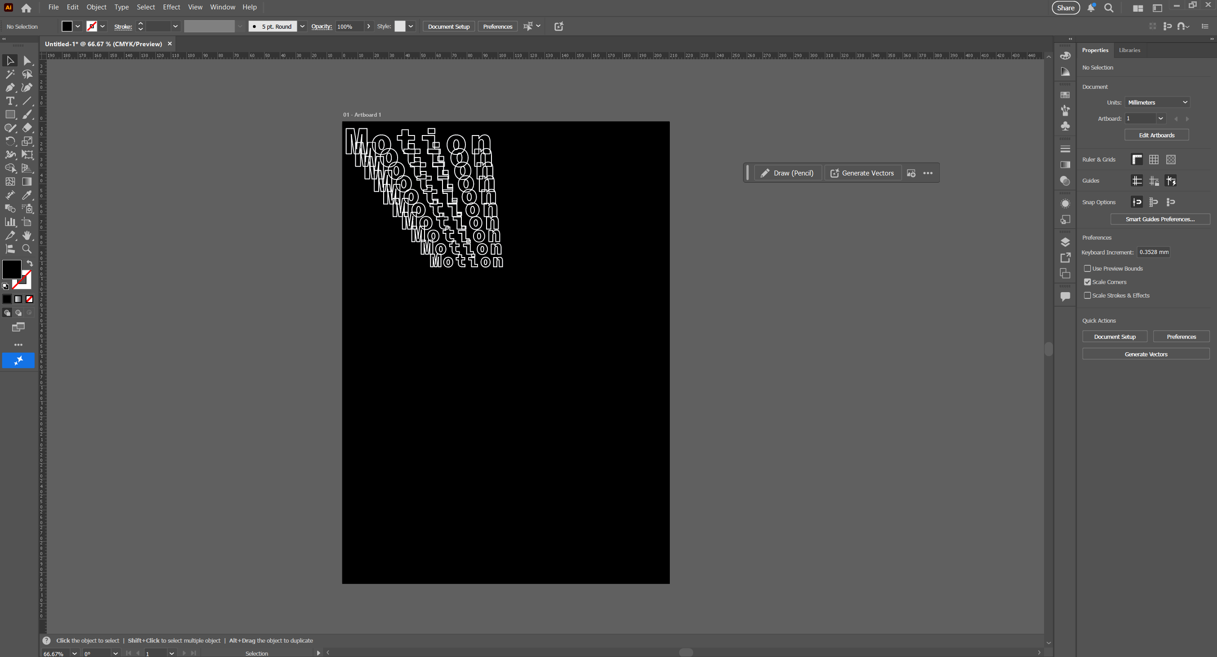Viewport: 1217px width, 657px height.
Task: Enable Use Preview Bounds checkbox
Action: click(1087, 268)
